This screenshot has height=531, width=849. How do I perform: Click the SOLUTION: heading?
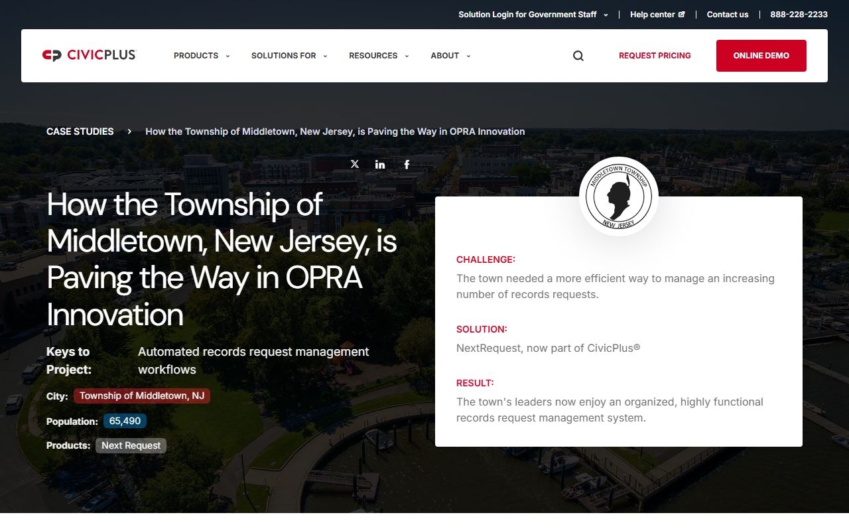click(482, 329)
